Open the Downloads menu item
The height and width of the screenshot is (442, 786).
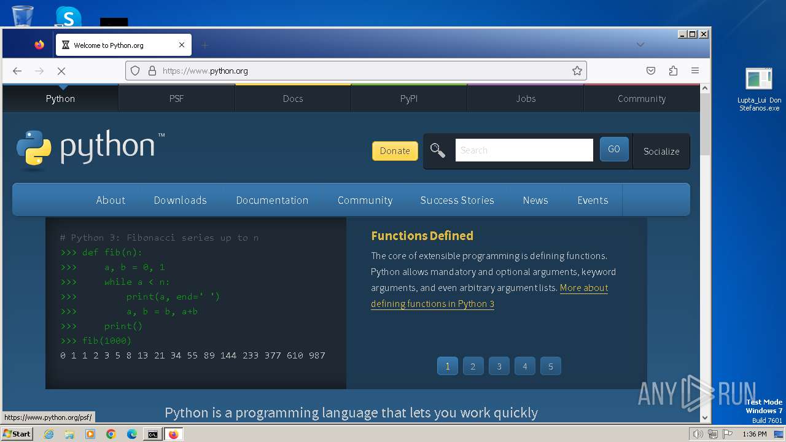(x=181, y=200)
